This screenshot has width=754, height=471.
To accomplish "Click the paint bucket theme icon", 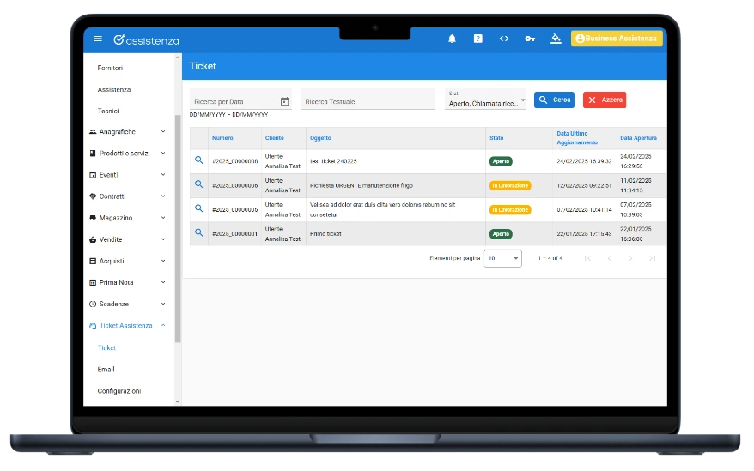I will tap(556, 39).
